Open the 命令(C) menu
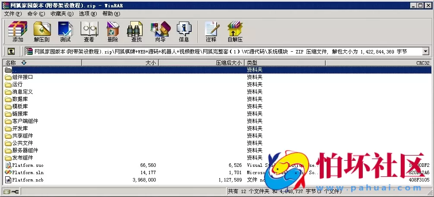 point(36,14)
